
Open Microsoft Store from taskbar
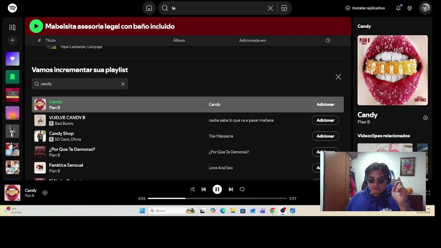[x=243, y=211]
